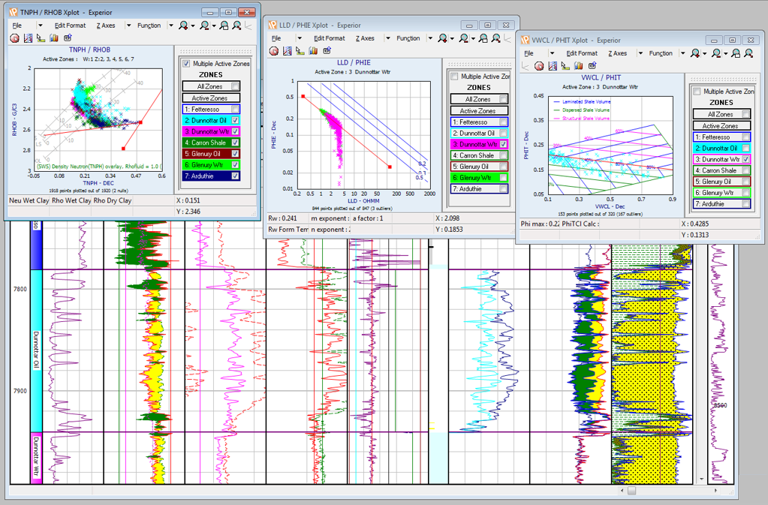The width and height of the screenshot is (768, 505).
Task: Click zoom out icon in LLD/PHIE Xplot window
Action: [x=464, y=38]
